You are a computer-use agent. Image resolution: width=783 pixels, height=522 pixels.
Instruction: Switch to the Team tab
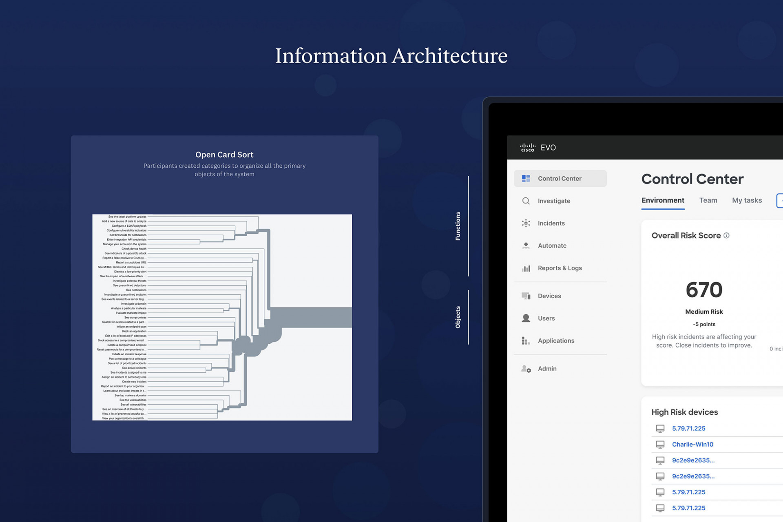(x=708, y=200)
